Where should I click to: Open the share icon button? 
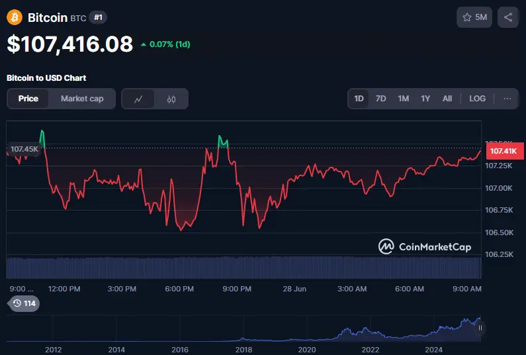(x=508, y=17)
